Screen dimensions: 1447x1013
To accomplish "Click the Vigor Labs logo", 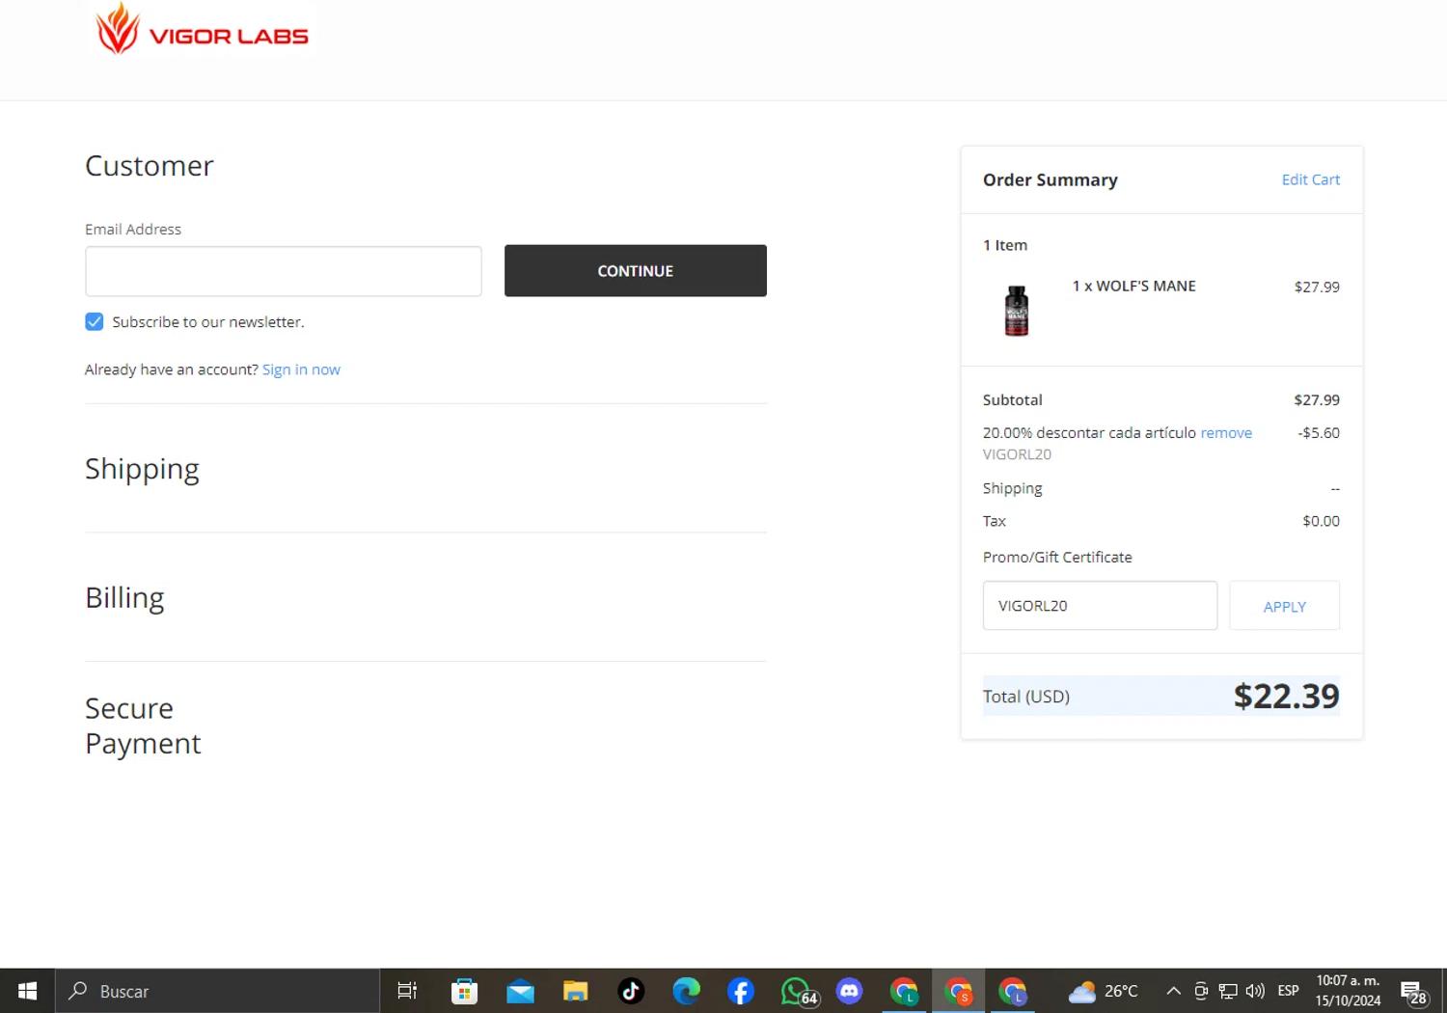I will point(202,31).
